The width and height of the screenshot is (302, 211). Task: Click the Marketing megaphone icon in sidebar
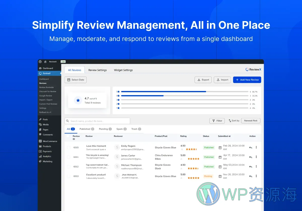(x=40, y=162)
